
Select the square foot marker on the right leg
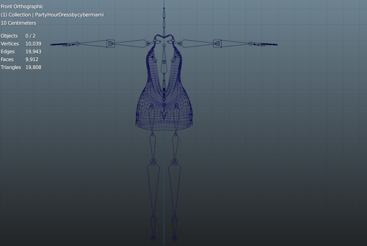[x=174, y=238]
